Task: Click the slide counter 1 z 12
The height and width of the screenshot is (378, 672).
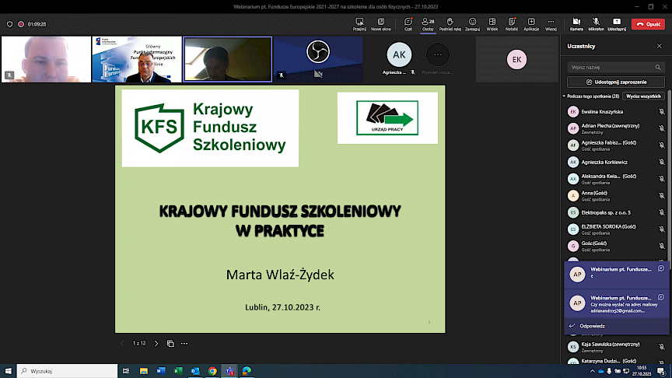Action: click(139, 343)
